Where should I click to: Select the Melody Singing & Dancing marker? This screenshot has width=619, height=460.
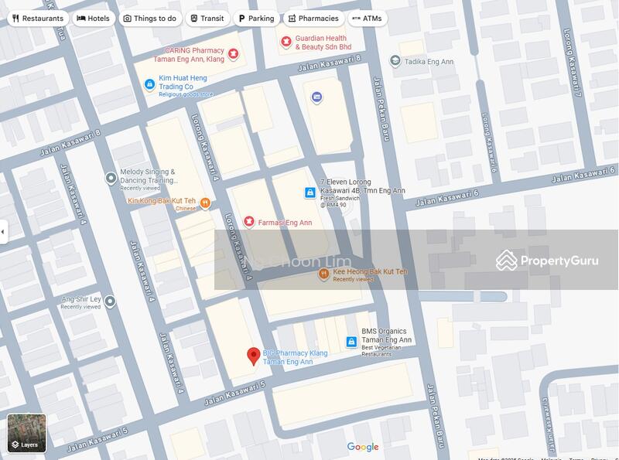click(111, 178)
